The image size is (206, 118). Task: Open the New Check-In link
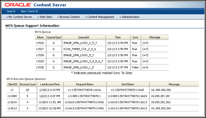click(30, 11)
